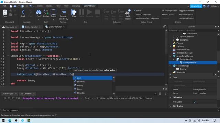Select Enemy under ServerStorage in Explorer
The height and width of the screenshot is (123, 220).
183,69
